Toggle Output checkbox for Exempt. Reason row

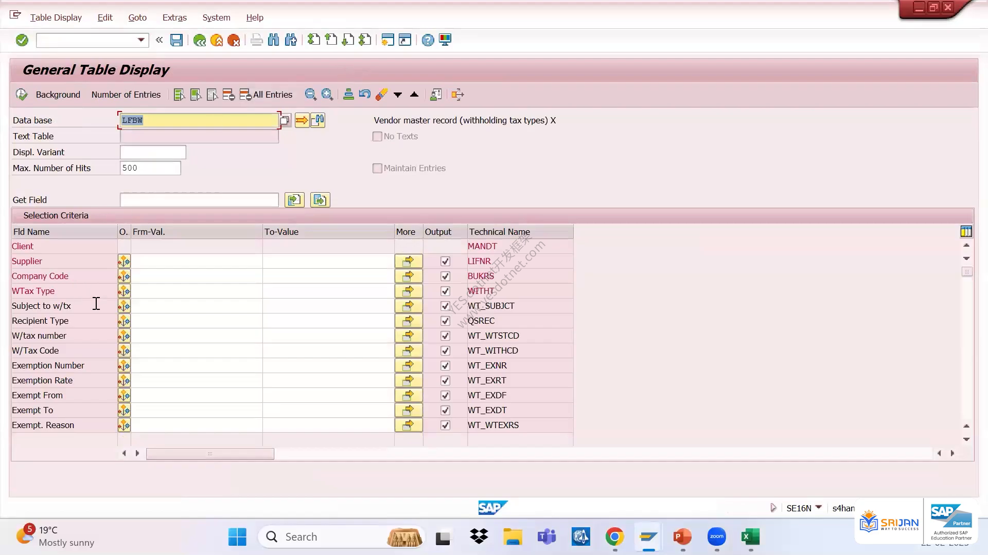pos(445,425)
